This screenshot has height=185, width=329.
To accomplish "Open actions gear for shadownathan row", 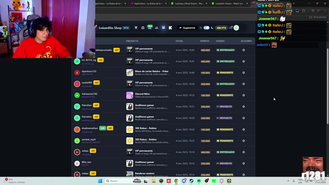I will pos(244,129).
